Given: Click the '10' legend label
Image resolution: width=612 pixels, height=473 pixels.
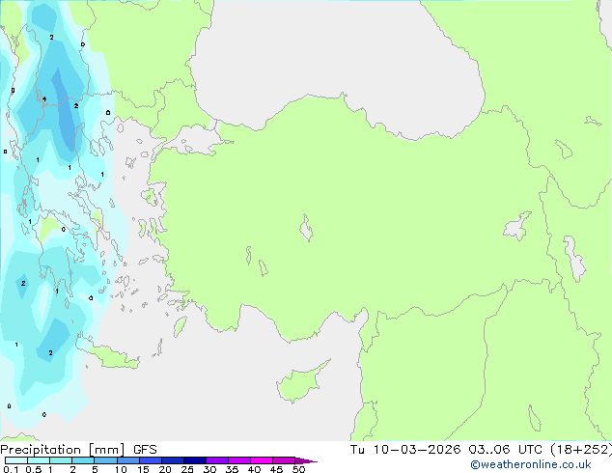Looking at the screenshot, I should click(x=121, y=469).
